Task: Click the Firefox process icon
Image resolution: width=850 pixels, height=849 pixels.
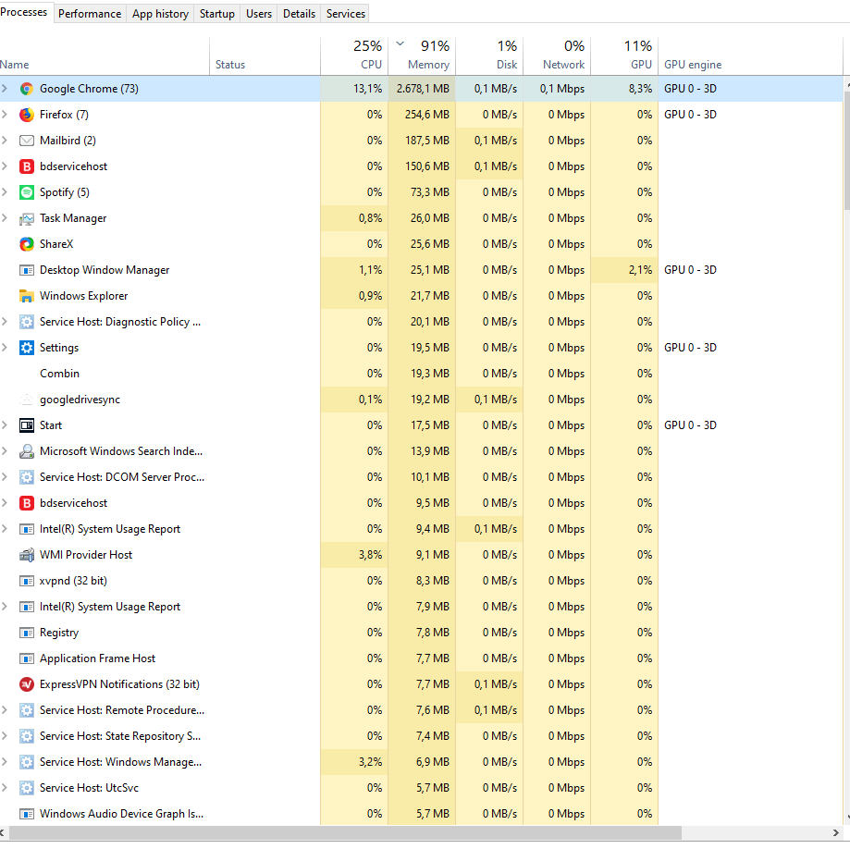Action: tap(26, 115)
